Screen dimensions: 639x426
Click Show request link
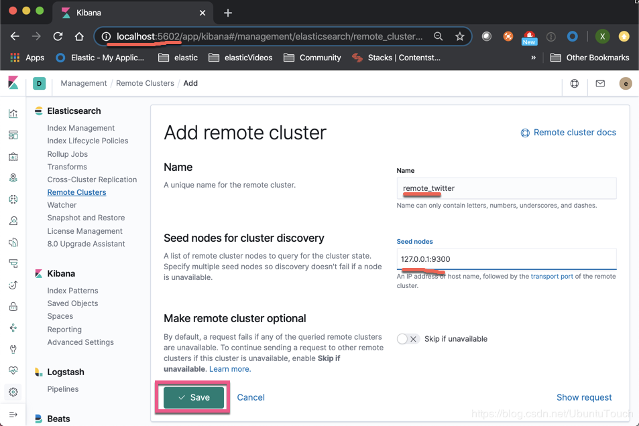point(584,397)
